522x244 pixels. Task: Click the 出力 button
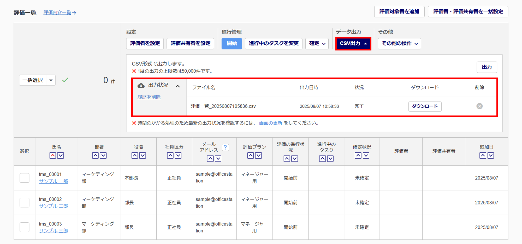click(x=487, y=67)
